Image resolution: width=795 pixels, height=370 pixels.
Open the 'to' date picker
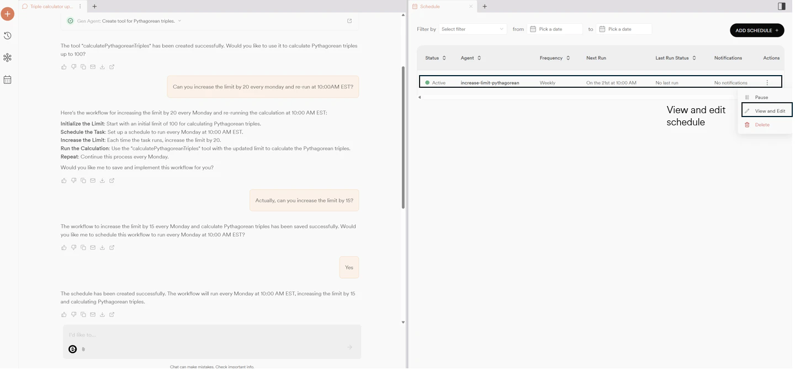623,29
